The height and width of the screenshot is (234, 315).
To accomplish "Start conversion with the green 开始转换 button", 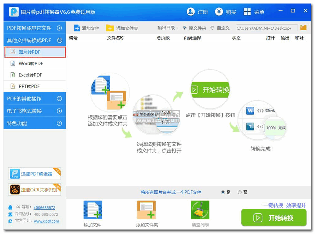I will (274, 218).
